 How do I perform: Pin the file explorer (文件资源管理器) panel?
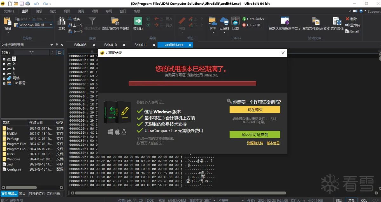pyautogui.click(x=57, y=45)
